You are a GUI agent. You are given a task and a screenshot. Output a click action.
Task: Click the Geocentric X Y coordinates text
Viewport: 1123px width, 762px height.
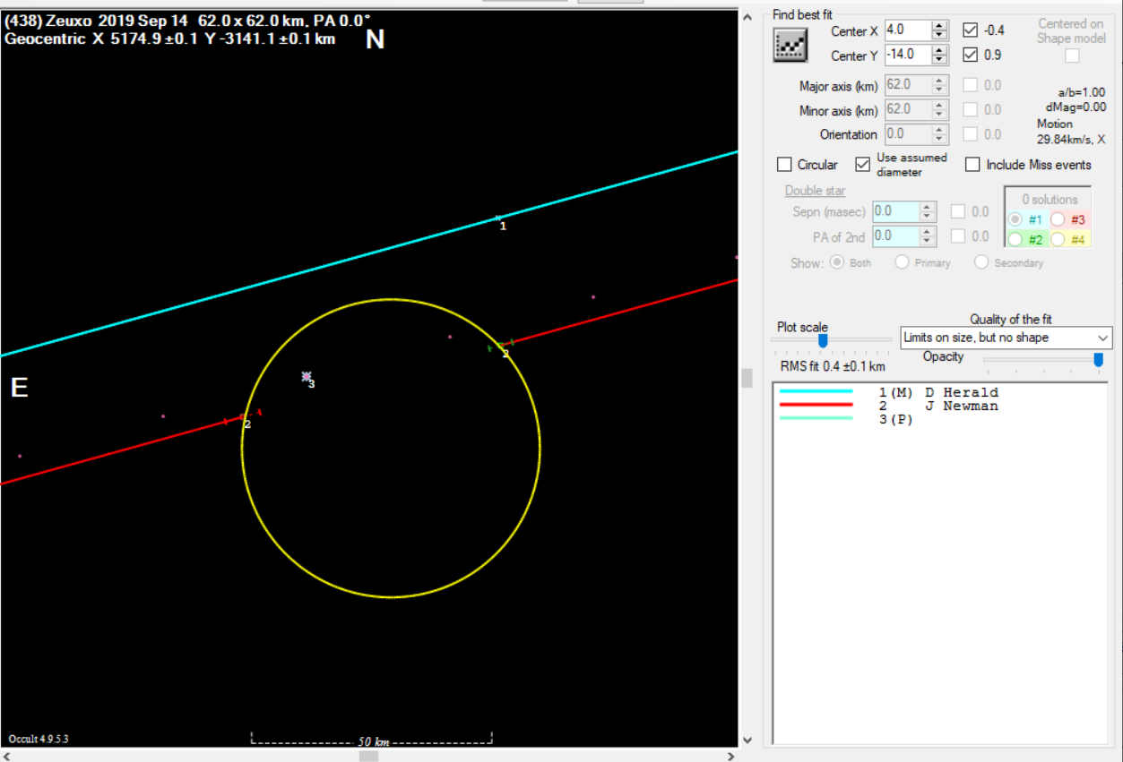pyautogui.click(x=170, y=39)
